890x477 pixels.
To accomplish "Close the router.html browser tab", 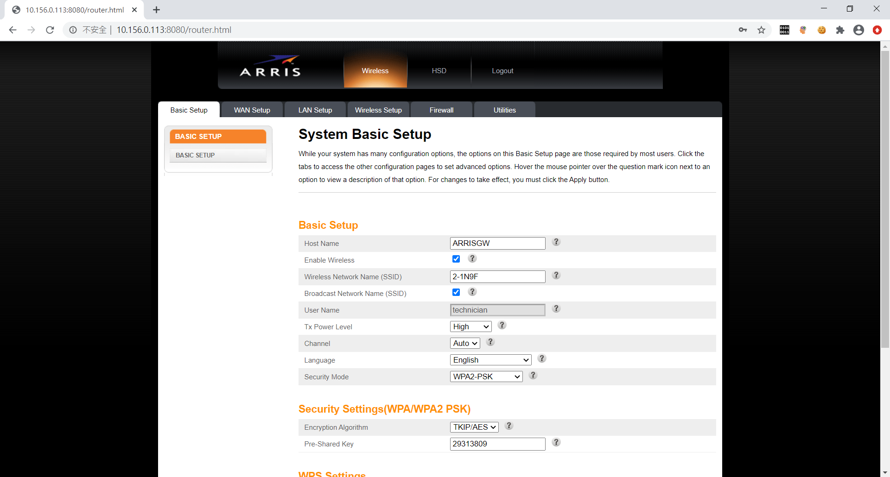I will (134, 10).
